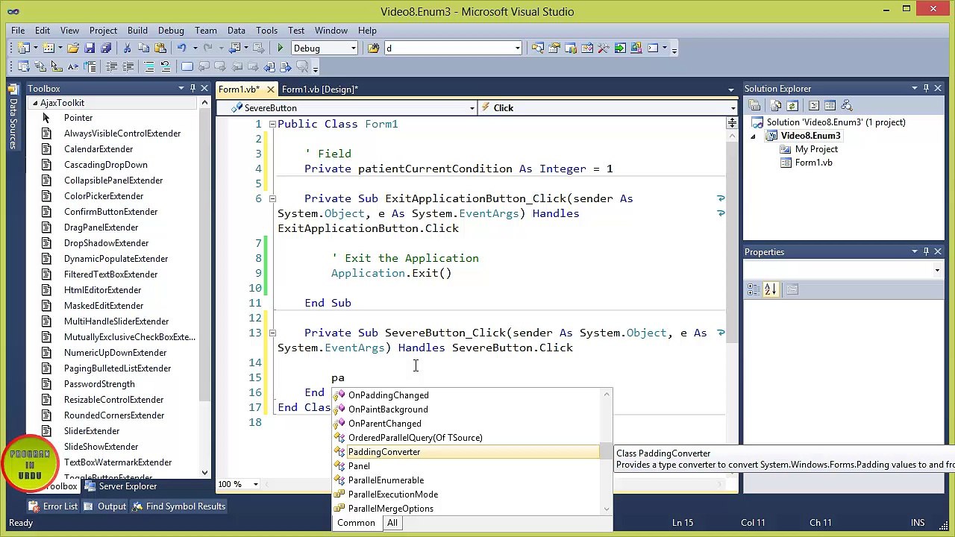Click Show All Files in Solution Explorer
The width and height of the screenshot is (955, 537).
click(x=776, y=106)
